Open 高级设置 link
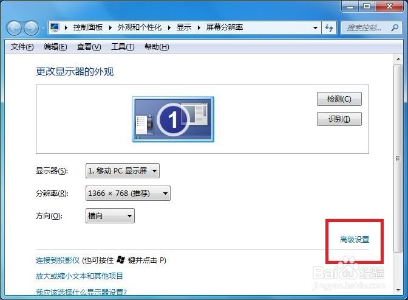 355,240
